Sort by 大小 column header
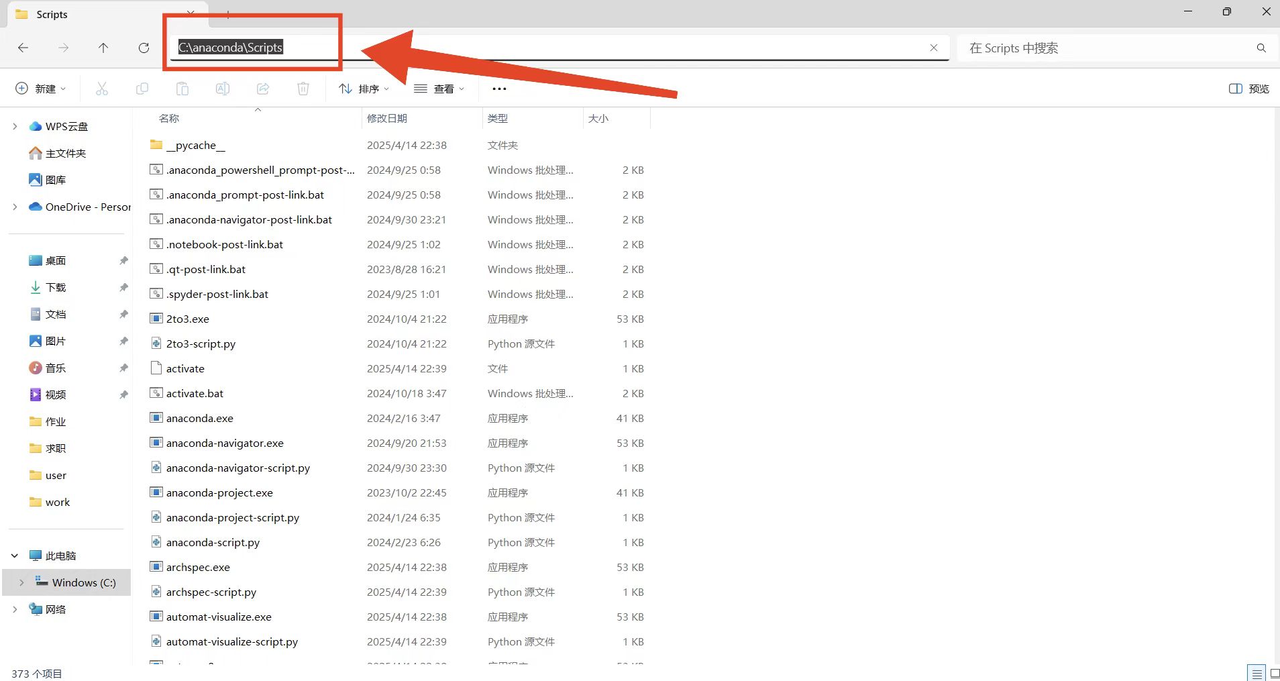The width and height of the screenshot is (1280, 681). pyautogui.click(x=598, y=118)
